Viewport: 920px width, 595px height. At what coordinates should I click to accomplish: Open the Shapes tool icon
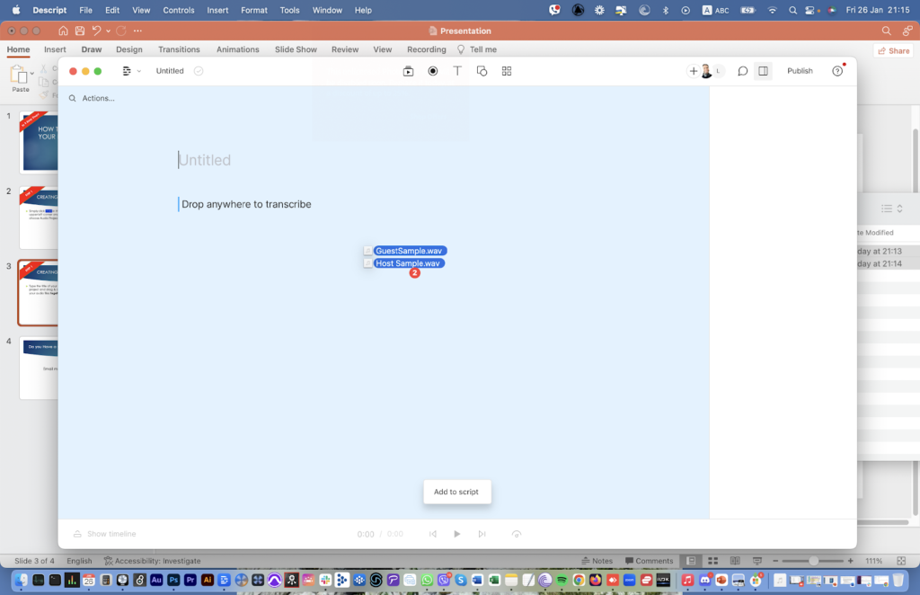482,71
